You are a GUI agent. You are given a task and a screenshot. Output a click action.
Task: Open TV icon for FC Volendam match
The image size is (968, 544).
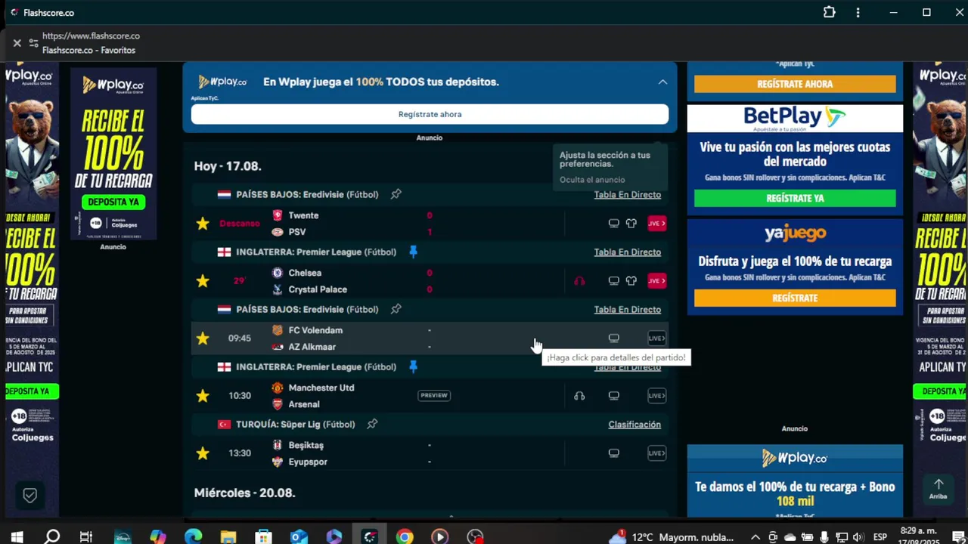tap(614, 338)
